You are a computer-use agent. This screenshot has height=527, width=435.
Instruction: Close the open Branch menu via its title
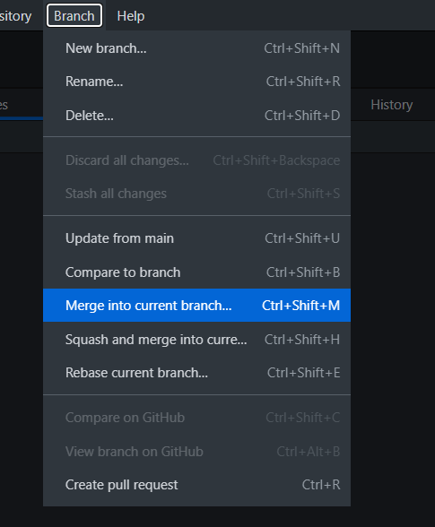[x=74, y=15]
